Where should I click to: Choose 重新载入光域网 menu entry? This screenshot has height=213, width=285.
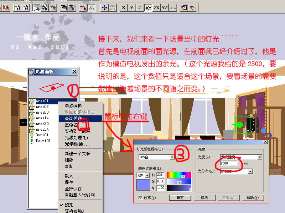point(80,195)
